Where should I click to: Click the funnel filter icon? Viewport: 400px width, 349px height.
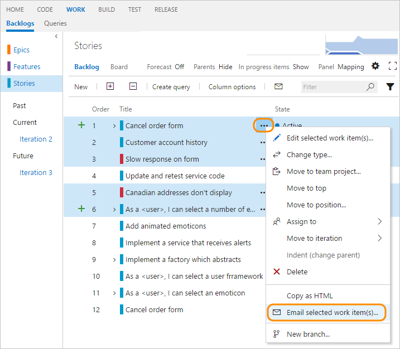[x=390, y=86]
